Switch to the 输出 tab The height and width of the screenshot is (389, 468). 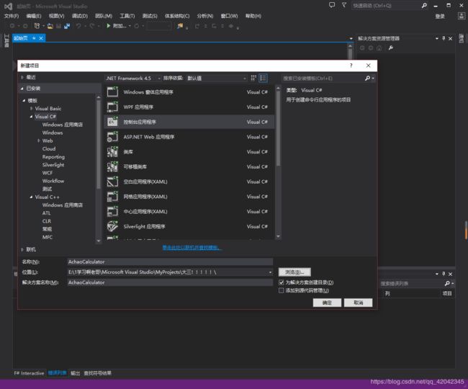tap(75, 373)
